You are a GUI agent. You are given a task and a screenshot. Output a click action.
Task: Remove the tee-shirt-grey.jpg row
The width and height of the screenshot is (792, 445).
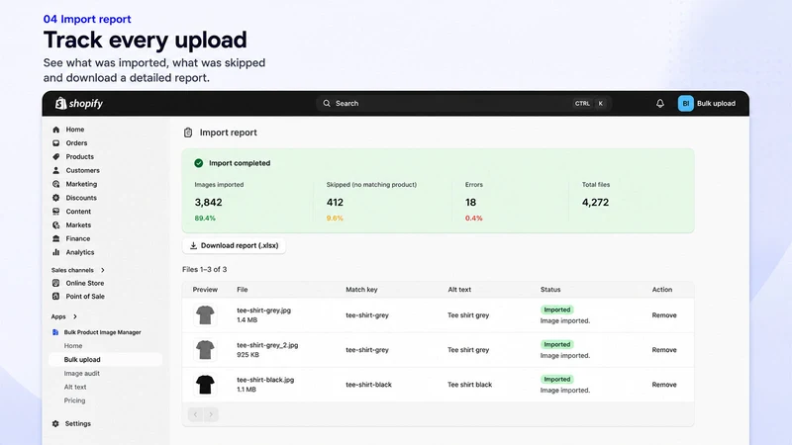point(663,315)
